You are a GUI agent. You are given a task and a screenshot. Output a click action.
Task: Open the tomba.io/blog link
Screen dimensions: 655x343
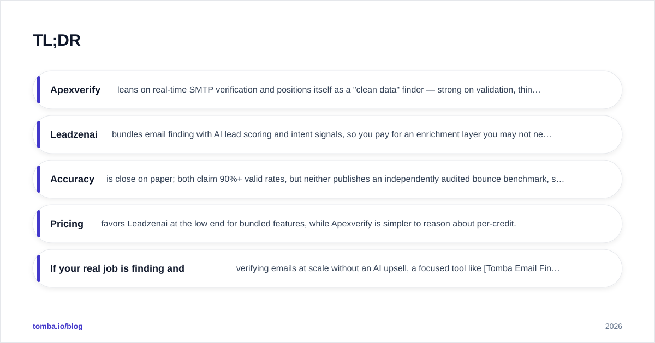58,326
